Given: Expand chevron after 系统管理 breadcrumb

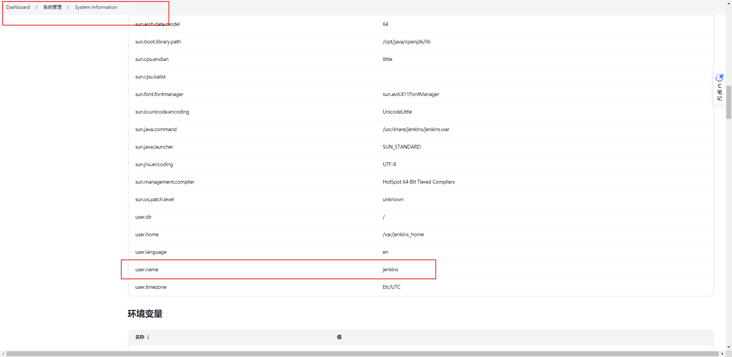Looking at the screenshot, I should [x=68, y=7].
